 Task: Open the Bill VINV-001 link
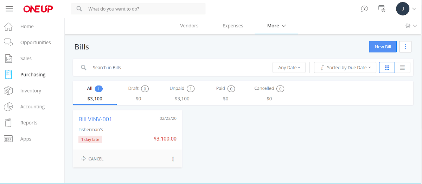(95, 119)
